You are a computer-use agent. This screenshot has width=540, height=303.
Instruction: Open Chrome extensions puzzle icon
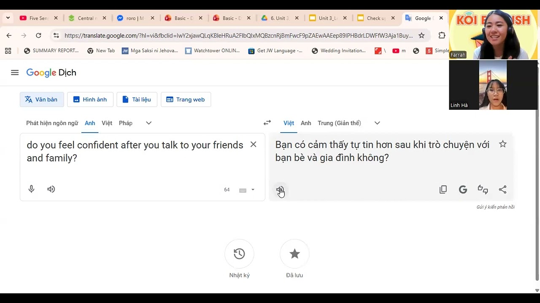pyautogui.click(x=442, y=35)
